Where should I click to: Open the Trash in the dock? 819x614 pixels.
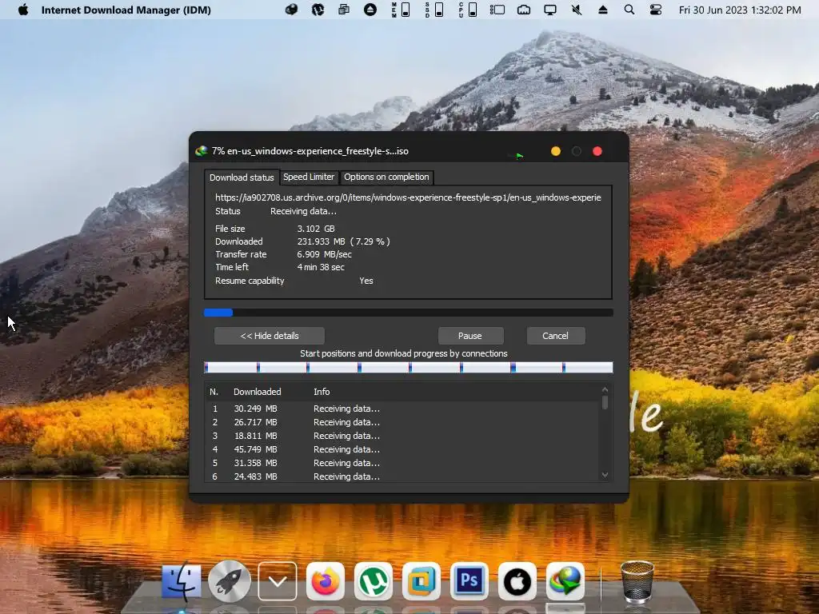[x=637, y=581]
